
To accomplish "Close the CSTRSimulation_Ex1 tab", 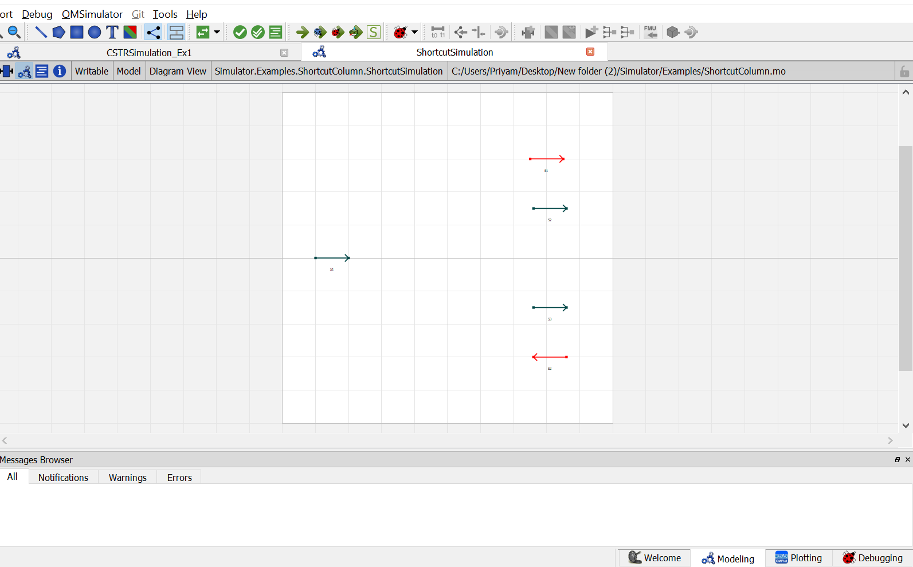I will pyautogui.click(x=284, y=53).
